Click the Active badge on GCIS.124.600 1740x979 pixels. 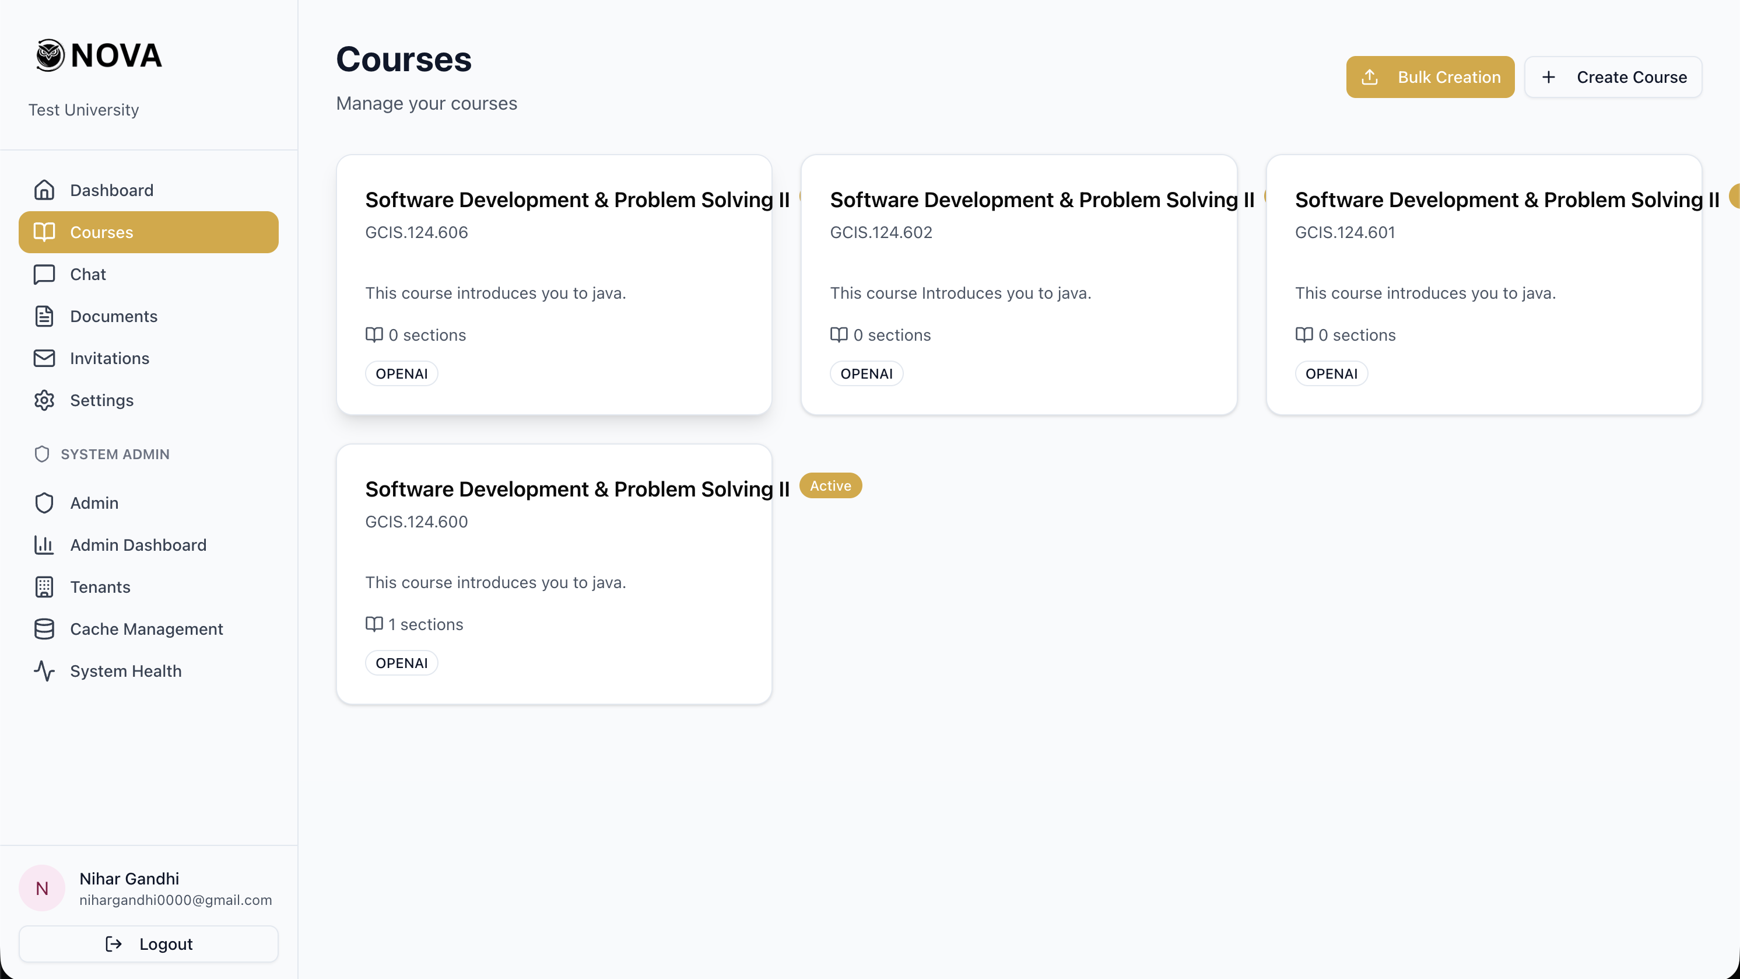click(x=830, y=486)
